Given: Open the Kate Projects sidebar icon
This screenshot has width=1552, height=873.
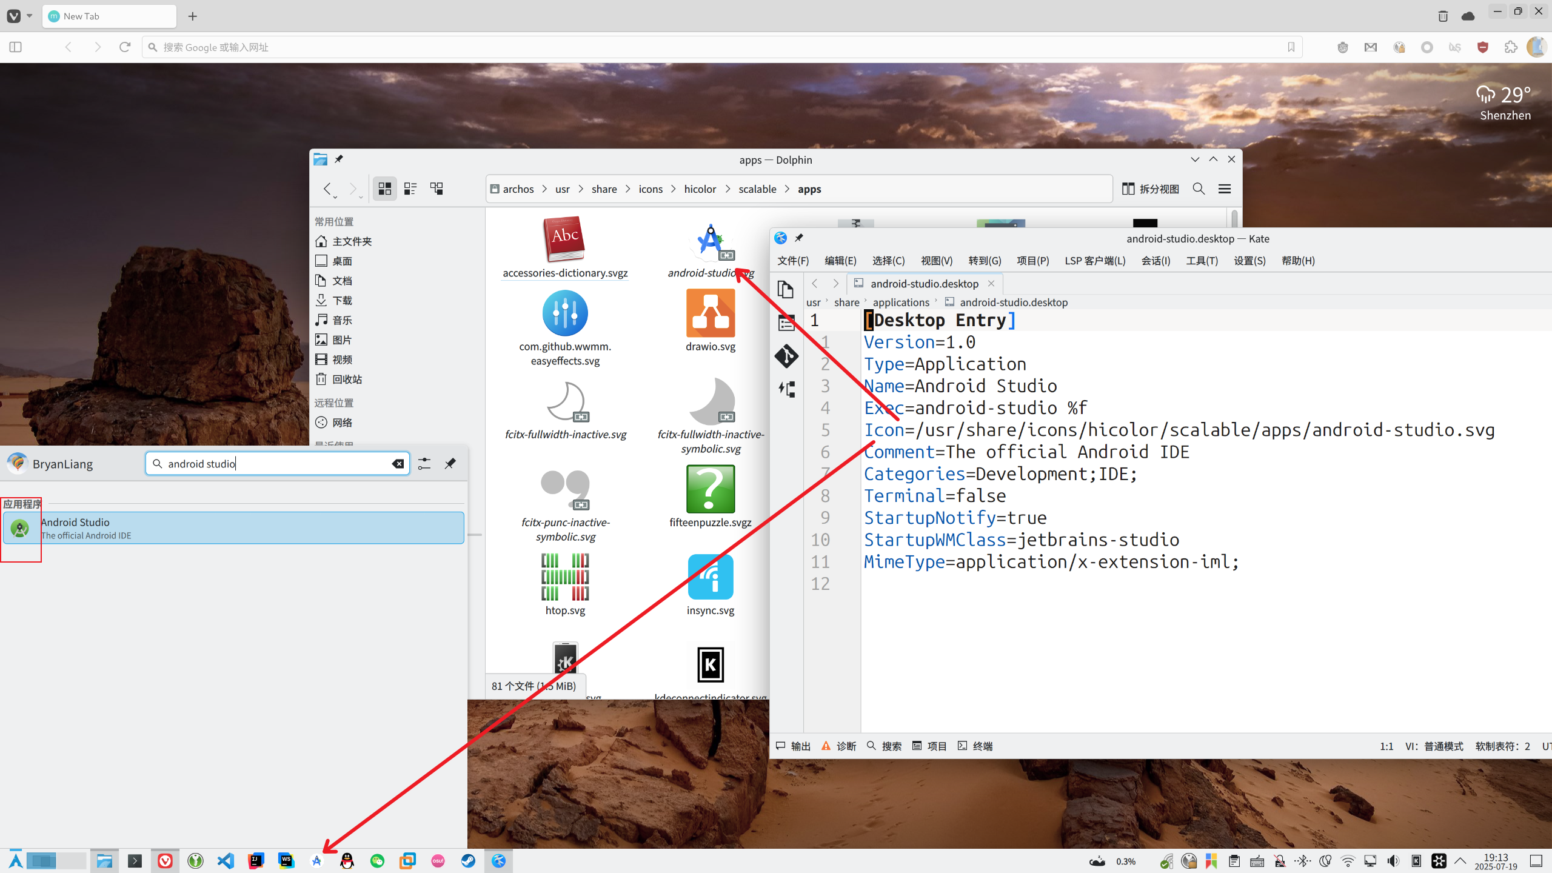Looking at the screenshot, I should (786, 323).
